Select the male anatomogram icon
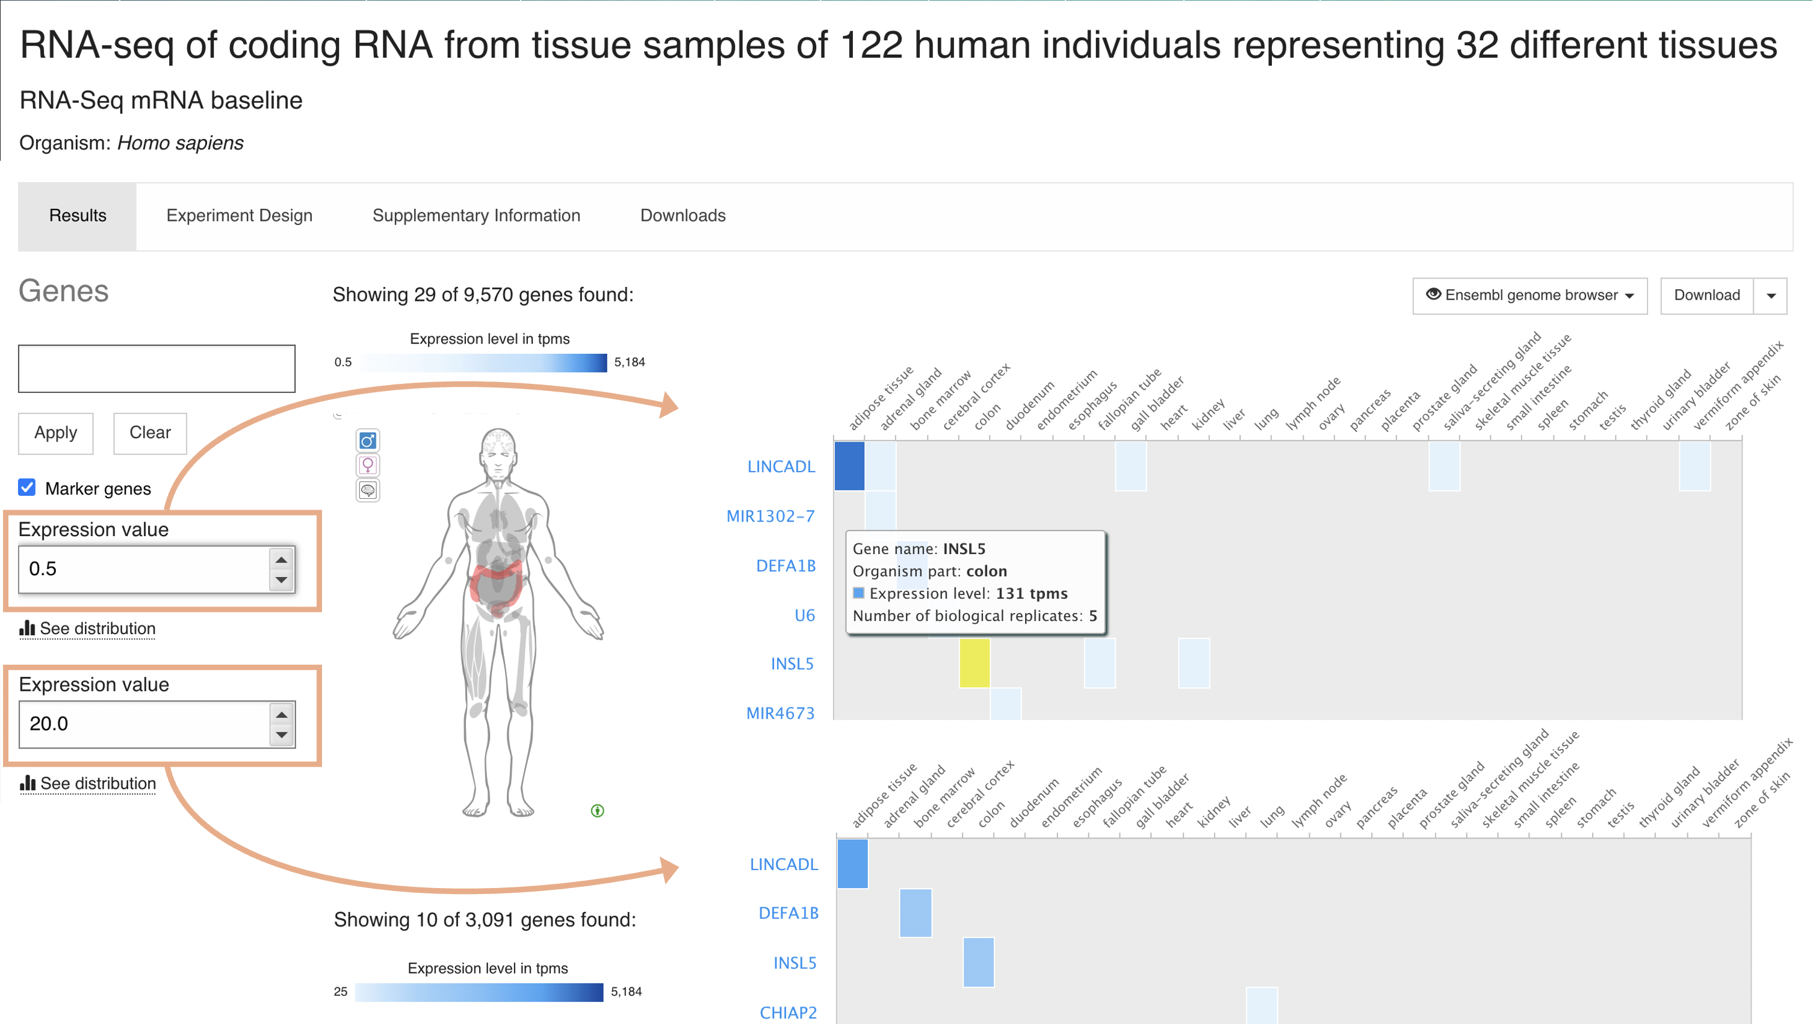Screen dimensions: 1819x1024 pyautogui.click(x=368, y=441)
